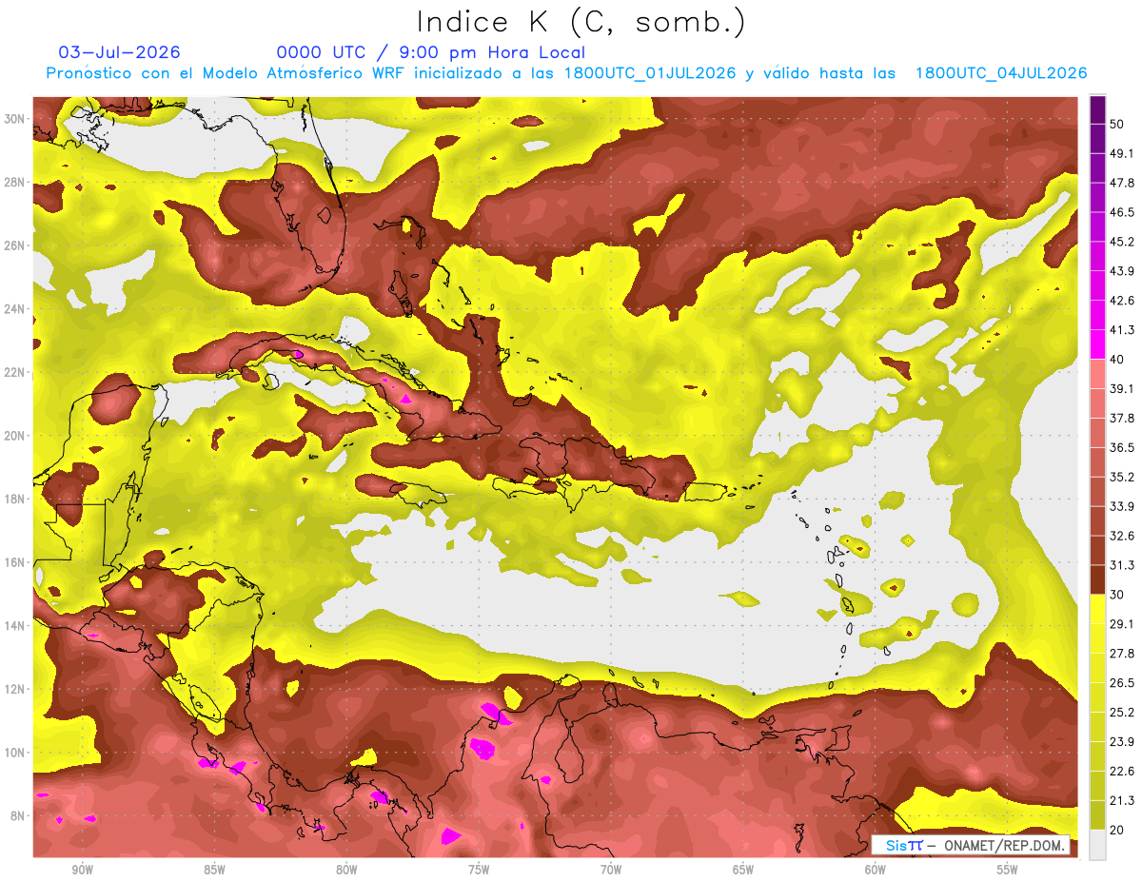Click the colorbar value 20
The image size is (1142, 882).
pos(1117,830)
